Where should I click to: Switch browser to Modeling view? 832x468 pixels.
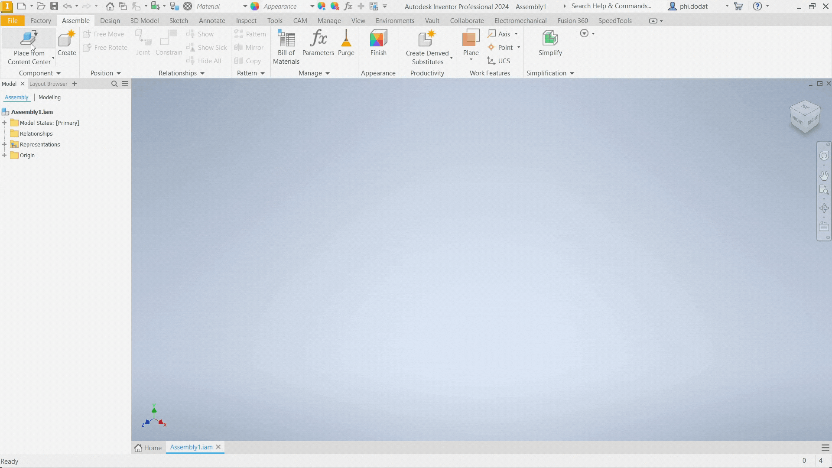[49, 97]
